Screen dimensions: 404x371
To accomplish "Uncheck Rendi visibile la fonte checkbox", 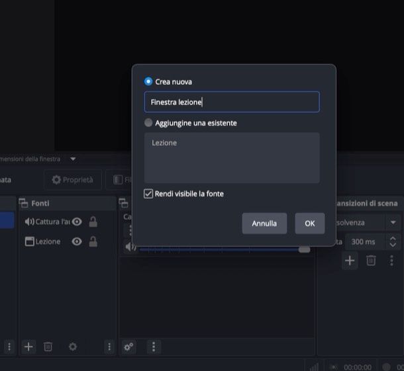I will pyautogui.click(x=148, y=194).
